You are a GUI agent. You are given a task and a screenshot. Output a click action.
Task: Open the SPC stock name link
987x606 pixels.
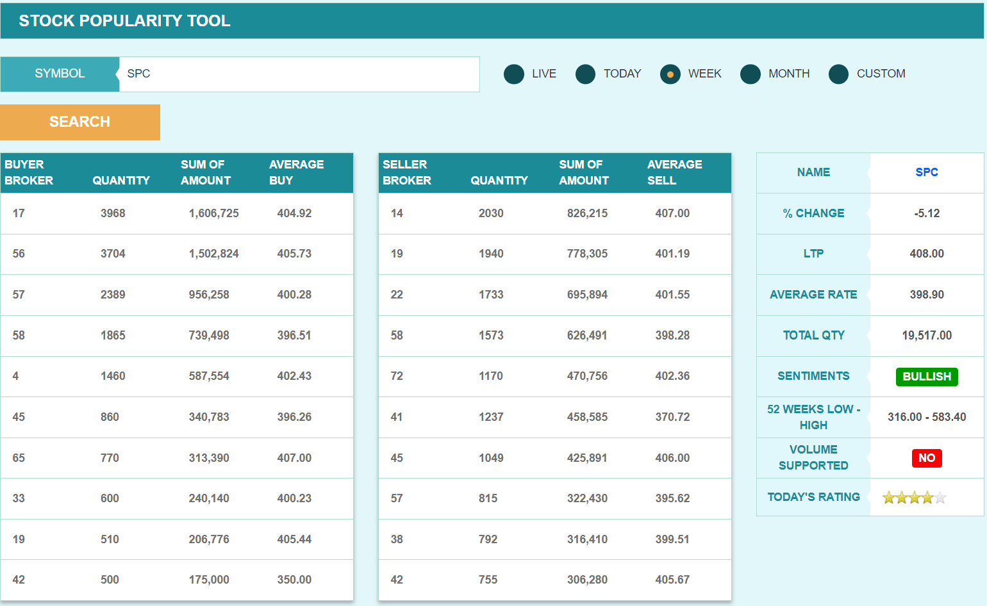pyautogui.click(x=926, y=172)
